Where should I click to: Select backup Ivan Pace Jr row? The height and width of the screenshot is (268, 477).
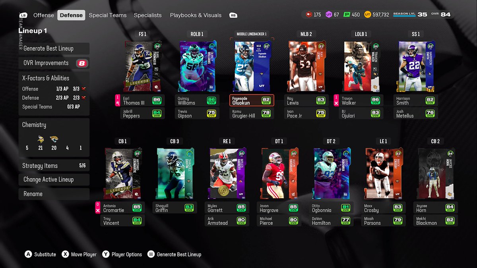(306, 114)
